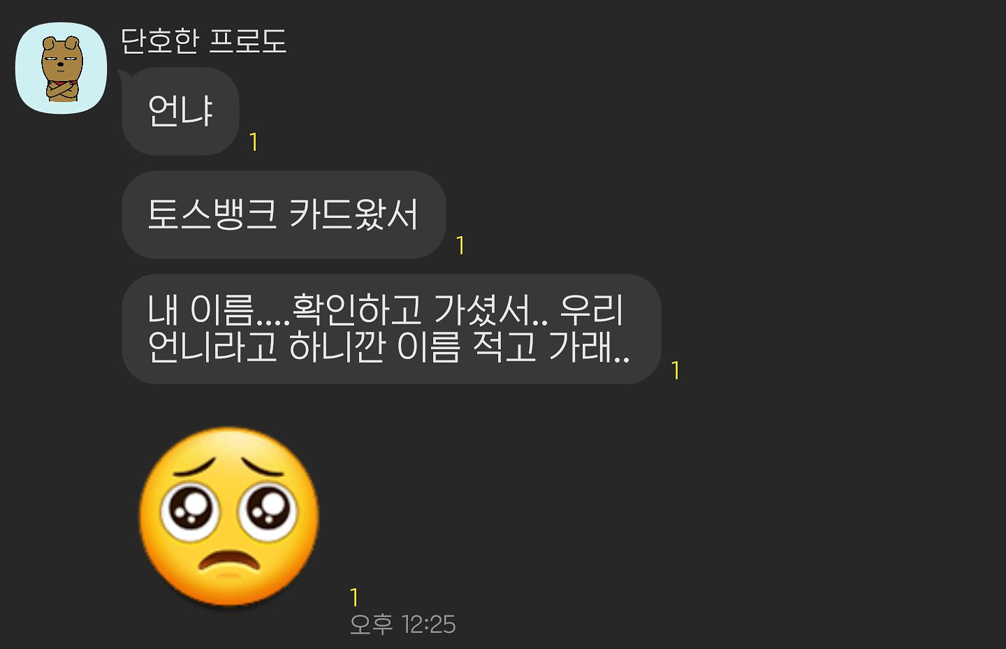Click the left eye of pleading emoji
The height and width of the screenshot is (649, 1006).
pos(190,509)
